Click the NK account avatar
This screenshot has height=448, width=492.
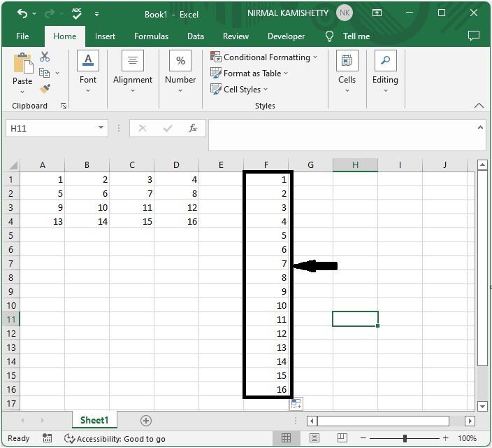coord(345,13)
